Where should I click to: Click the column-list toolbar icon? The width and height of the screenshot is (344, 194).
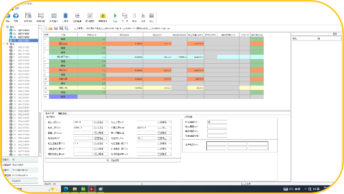click(x=54, y=16)
